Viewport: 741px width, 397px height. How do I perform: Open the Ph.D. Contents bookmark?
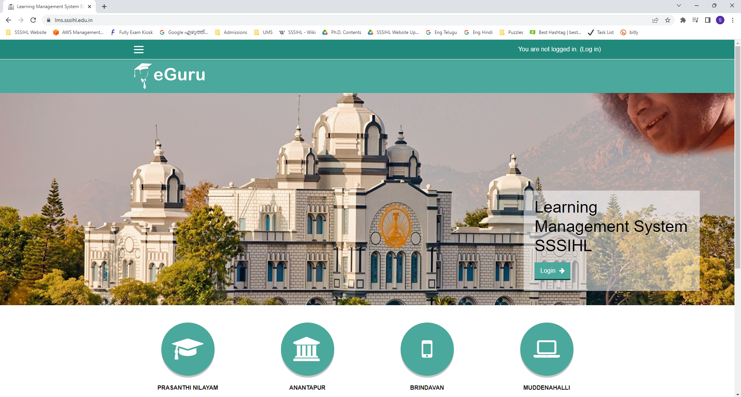tap(342, 32)
